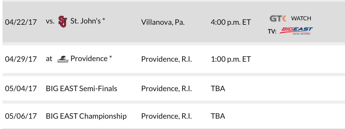Click the 1:00 p.m. ET game time
Screen dimensions: 345x129
(x=231, y=59)
